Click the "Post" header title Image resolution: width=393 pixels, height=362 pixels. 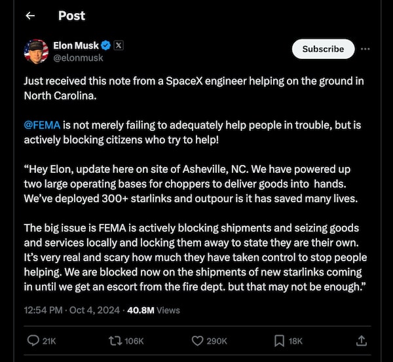click(71, 16)
